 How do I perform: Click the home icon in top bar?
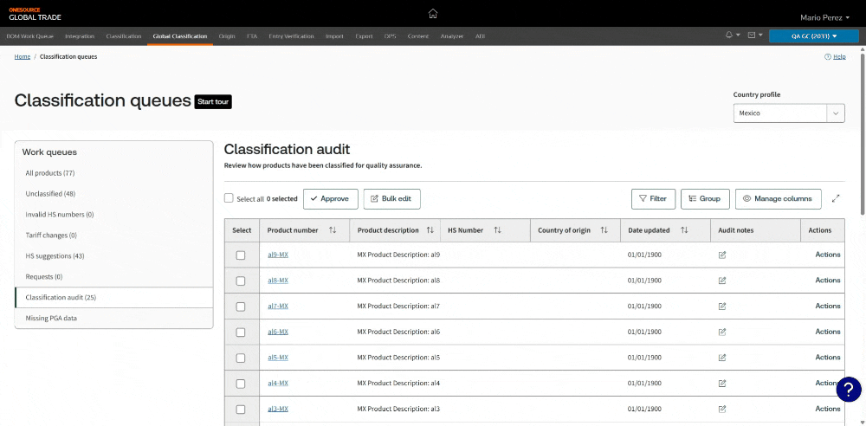point(433,13)
